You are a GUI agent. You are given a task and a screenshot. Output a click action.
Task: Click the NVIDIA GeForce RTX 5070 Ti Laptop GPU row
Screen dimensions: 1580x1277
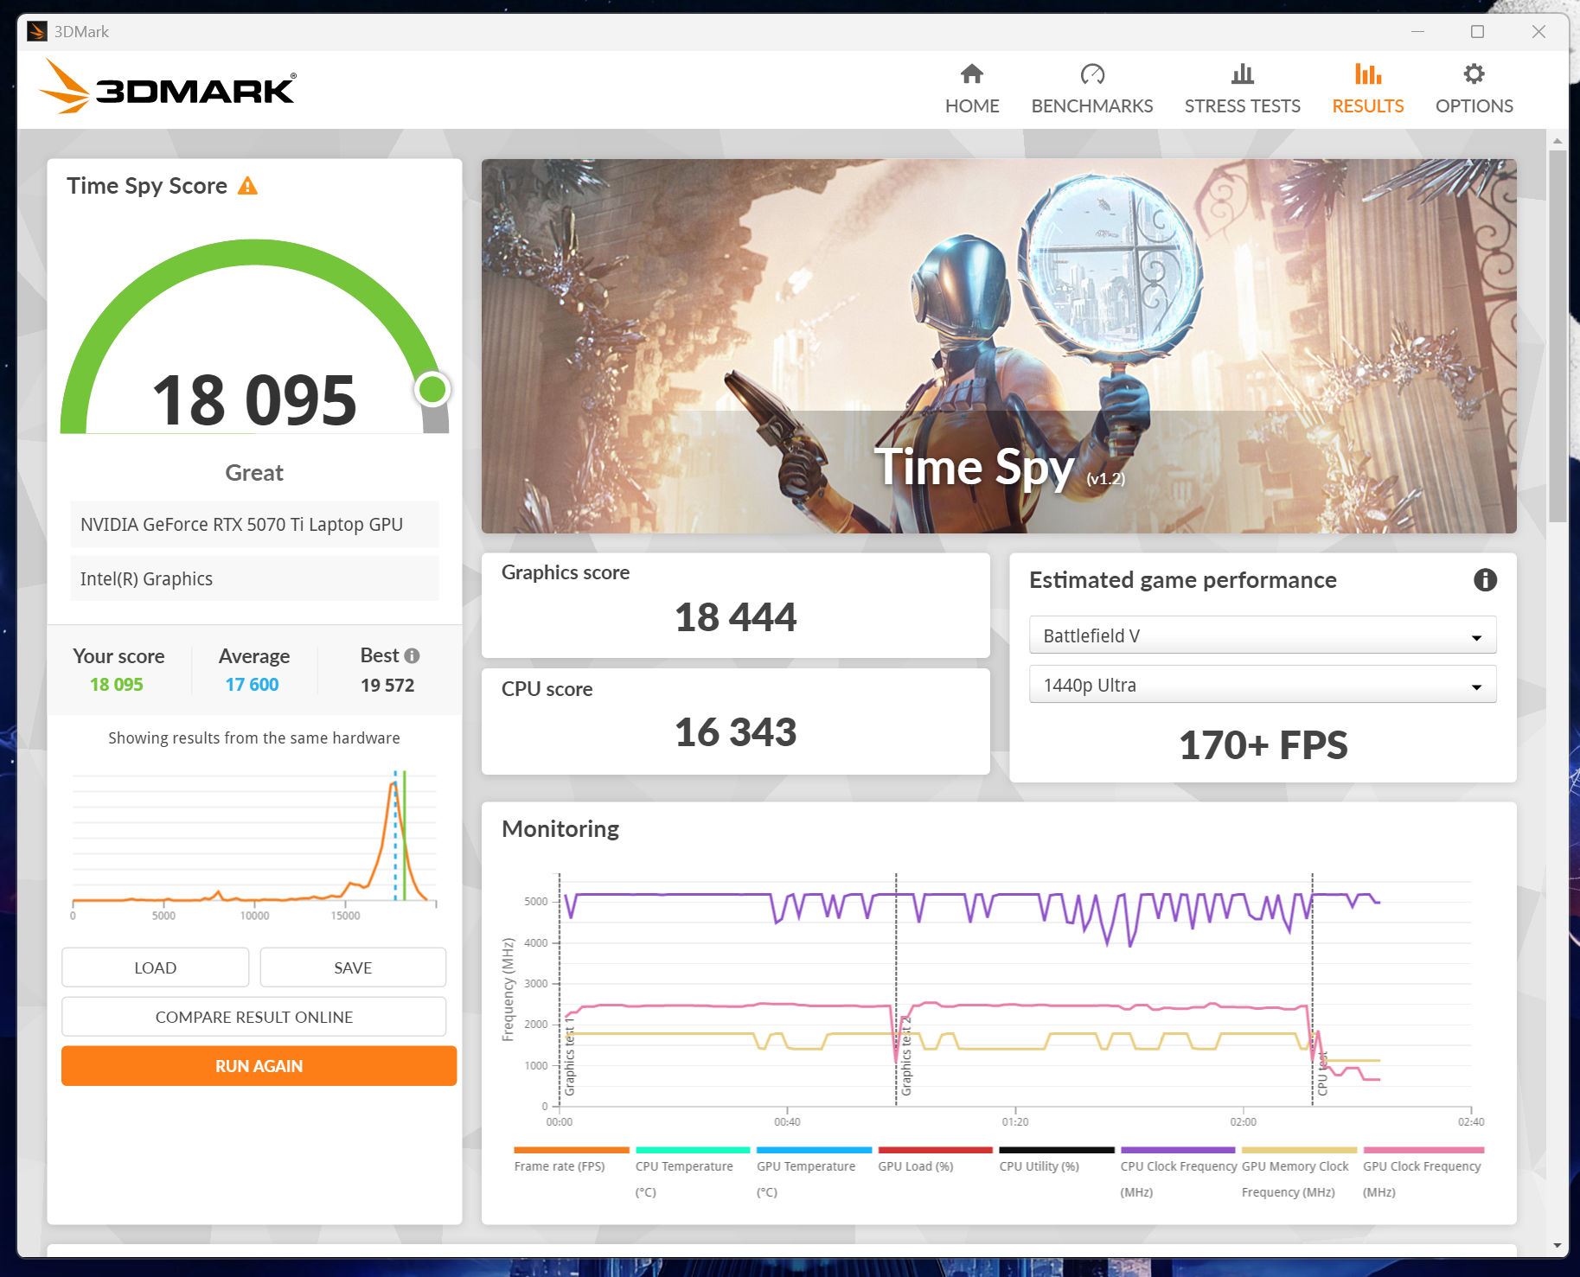pyautogui.click(x=254, y=525)
